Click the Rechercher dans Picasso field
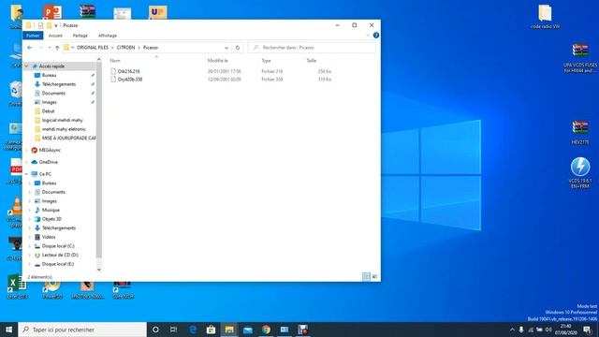Screen dimensions: 599x337 [312, 48]
